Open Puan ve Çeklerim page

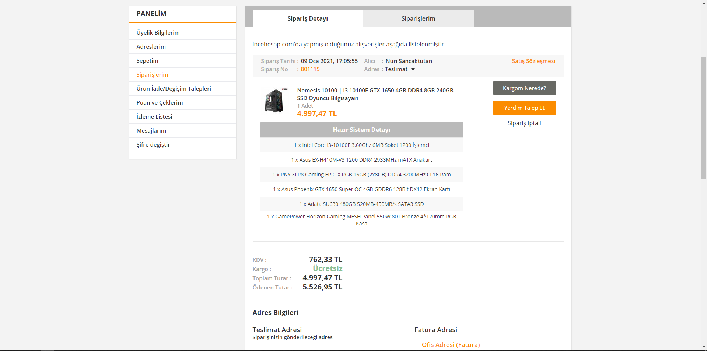(160, 103)
